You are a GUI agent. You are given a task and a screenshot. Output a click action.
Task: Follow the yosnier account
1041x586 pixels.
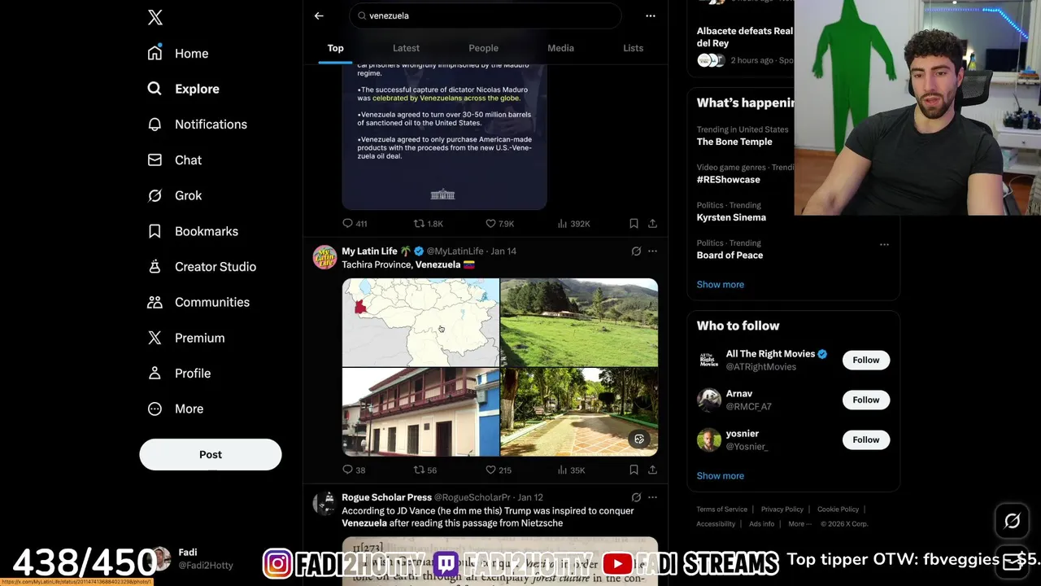coord(865,439)
